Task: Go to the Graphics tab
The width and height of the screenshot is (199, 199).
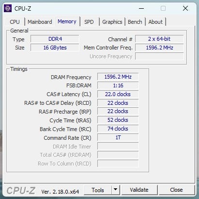Action: point(112,22)
